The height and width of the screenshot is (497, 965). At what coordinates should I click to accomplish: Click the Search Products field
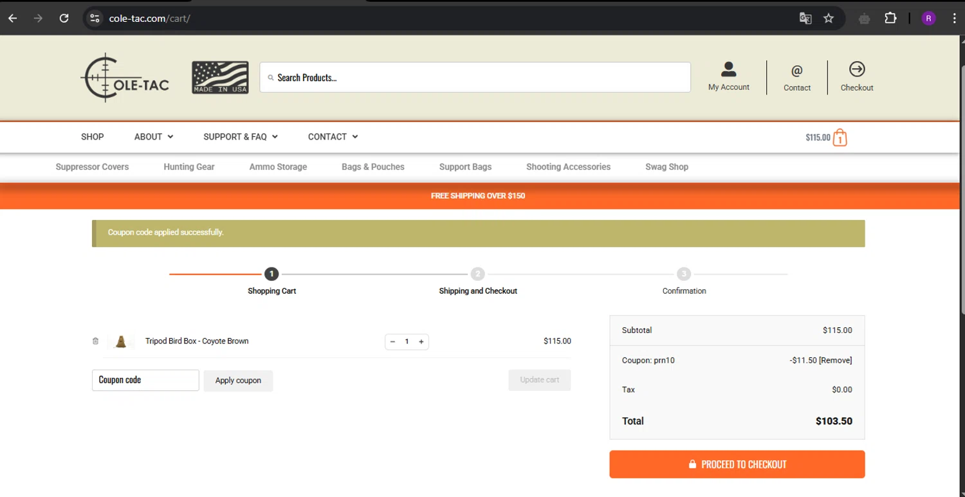tap(475, 77)
